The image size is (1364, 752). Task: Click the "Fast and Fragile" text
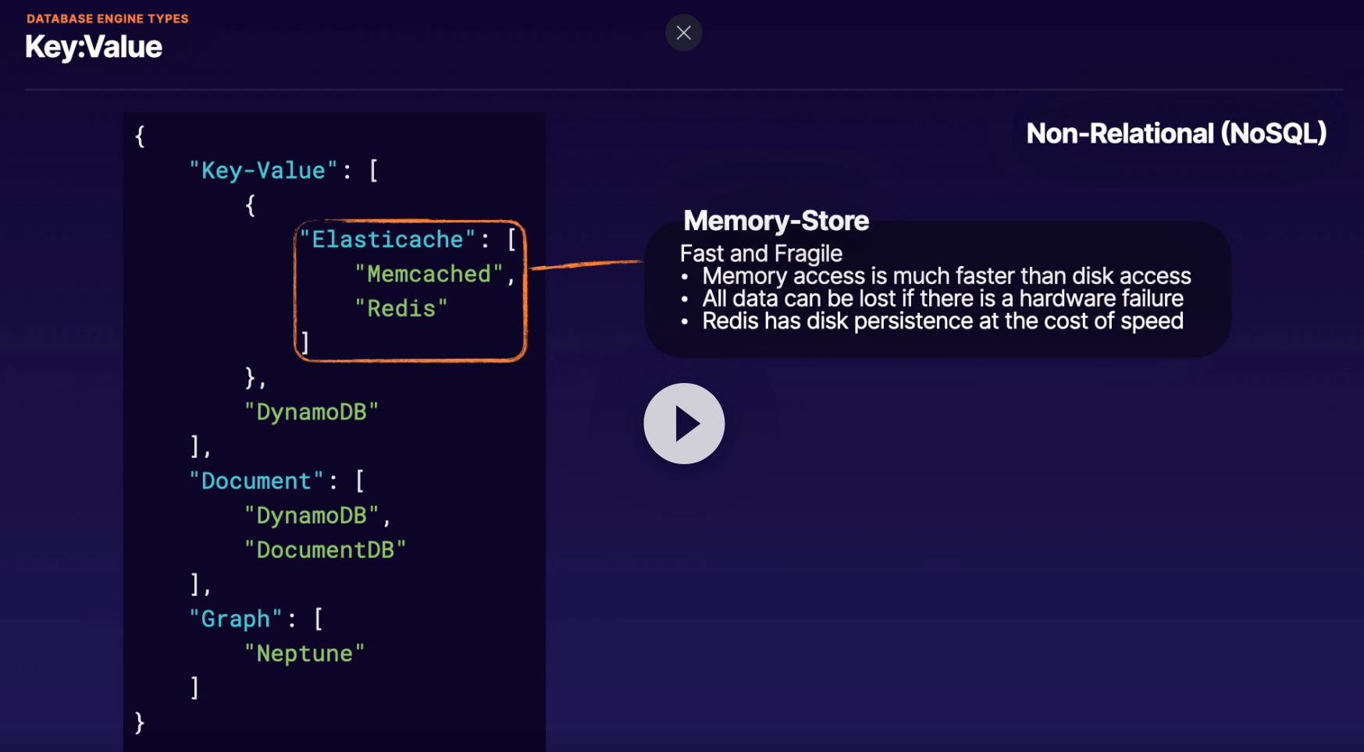[x=761, y=254]
